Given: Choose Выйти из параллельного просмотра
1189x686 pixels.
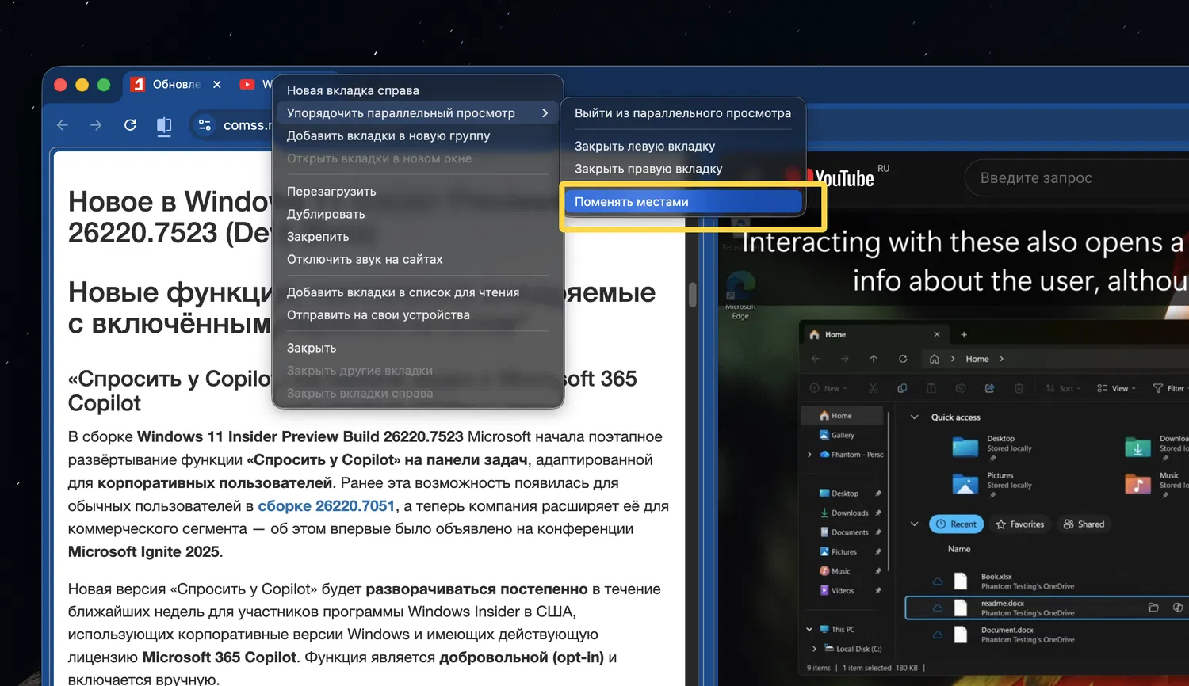Looking at the screenshot, I should point(683,113).
